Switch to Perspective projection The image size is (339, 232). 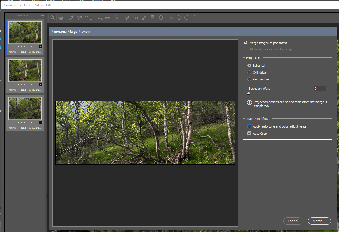(250, 79)
